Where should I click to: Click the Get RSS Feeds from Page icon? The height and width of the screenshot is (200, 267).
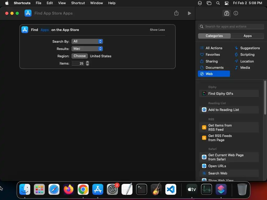pos(204,138)
